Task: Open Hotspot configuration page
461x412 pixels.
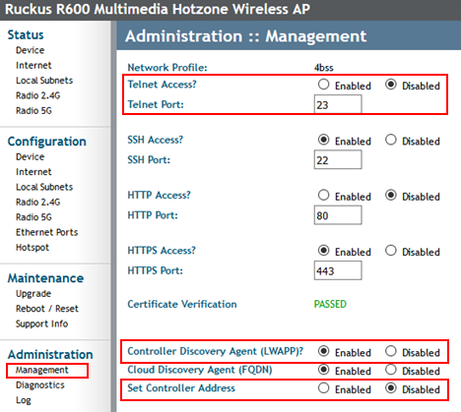Action: pyautogui.click(x=33, y=247)
